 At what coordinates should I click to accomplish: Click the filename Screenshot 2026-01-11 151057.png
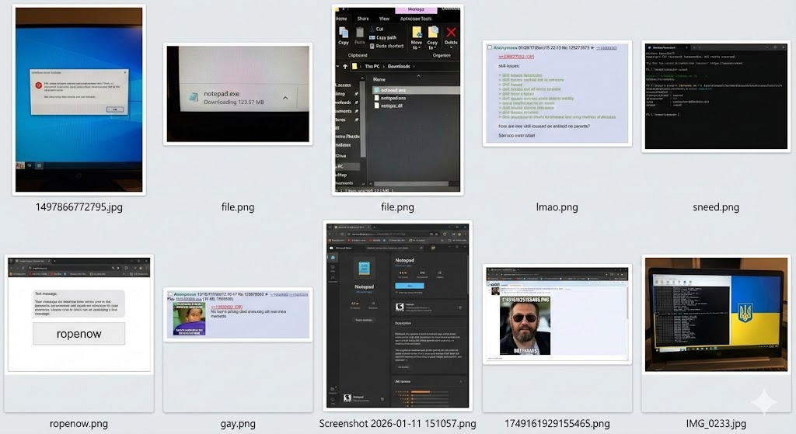coord(397,424)
